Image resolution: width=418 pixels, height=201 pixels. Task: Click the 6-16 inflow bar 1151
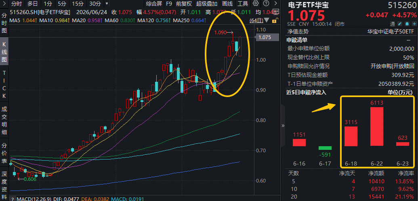[299, 143]
